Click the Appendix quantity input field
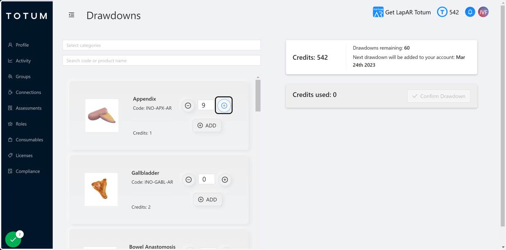506x250 pixels. pyautogui.click(x=206, y=105)
